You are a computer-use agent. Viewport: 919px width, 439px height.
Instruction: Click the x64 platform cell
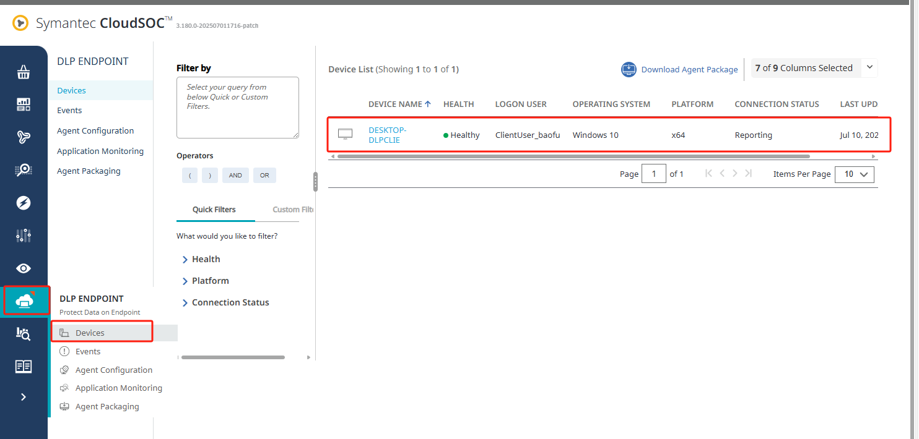pos(678,135)
